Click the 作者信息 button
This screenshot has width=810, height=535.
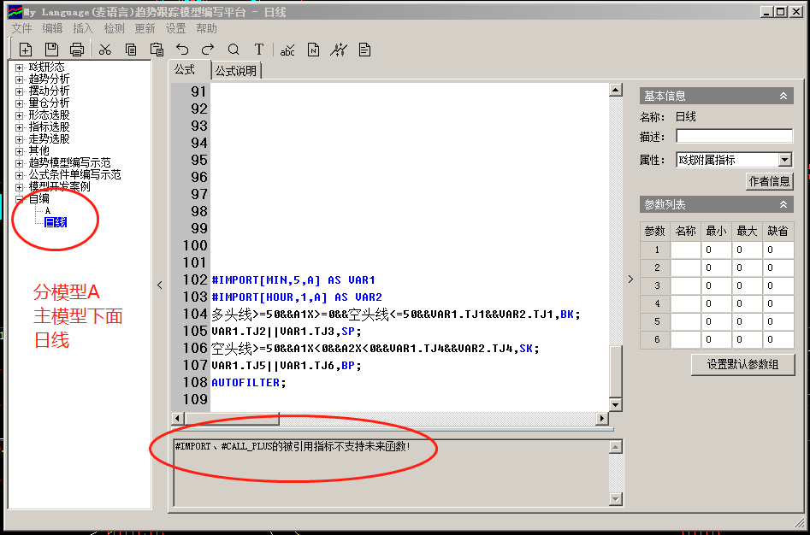tap(770, 181)
